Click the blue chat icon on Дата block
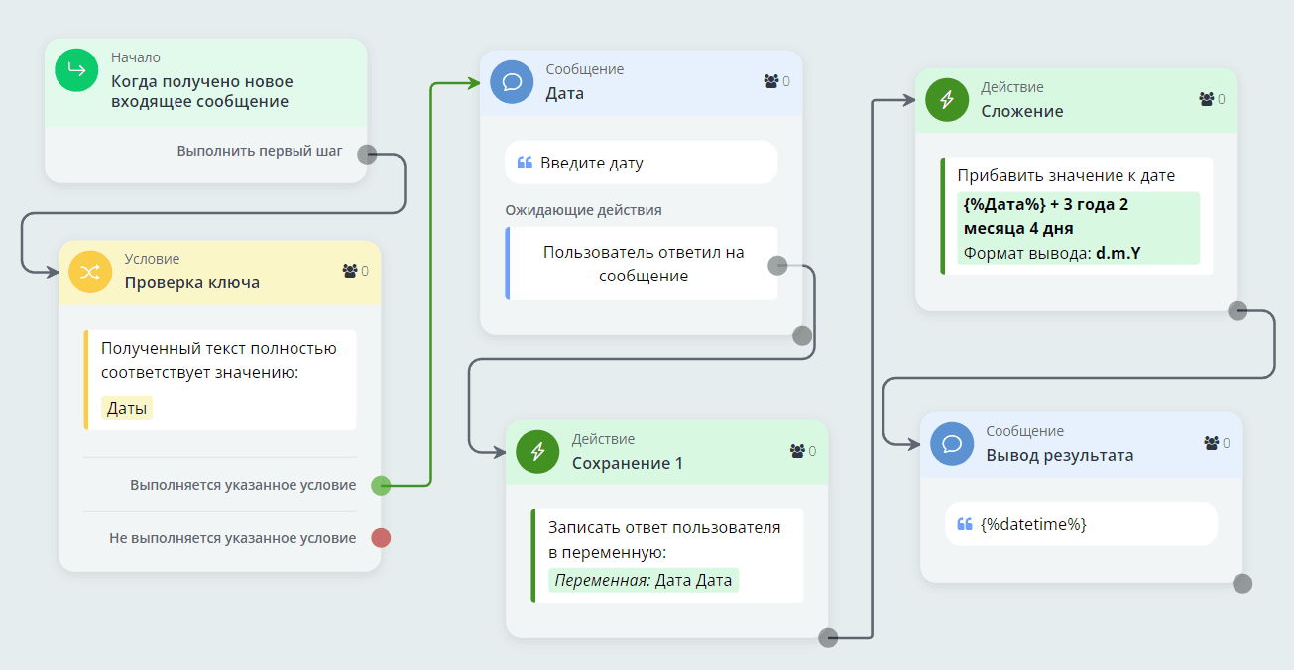Viewport: 1294px width, 670px height. pos(513,81)
